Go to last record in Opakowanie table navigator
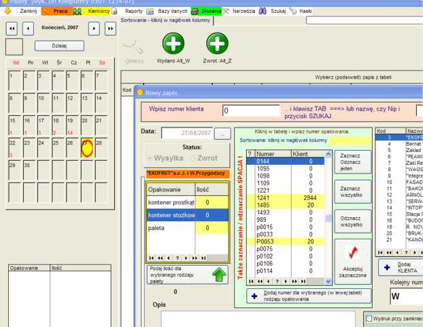 pos(203,258)
